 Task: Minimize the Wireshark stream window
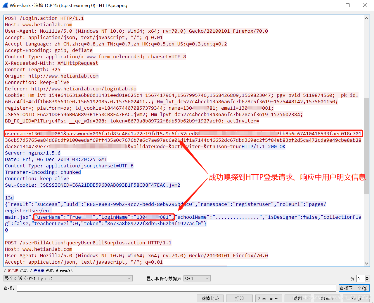coord(331,5)
